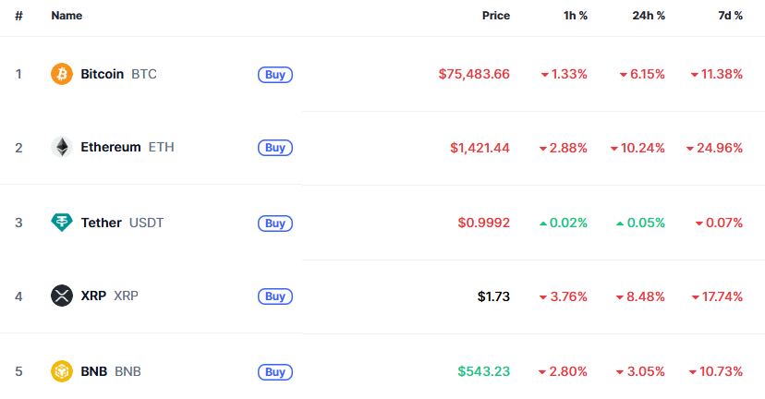
Task: Choose the Buy button in XRP row
Action: [x=275, y=296]
